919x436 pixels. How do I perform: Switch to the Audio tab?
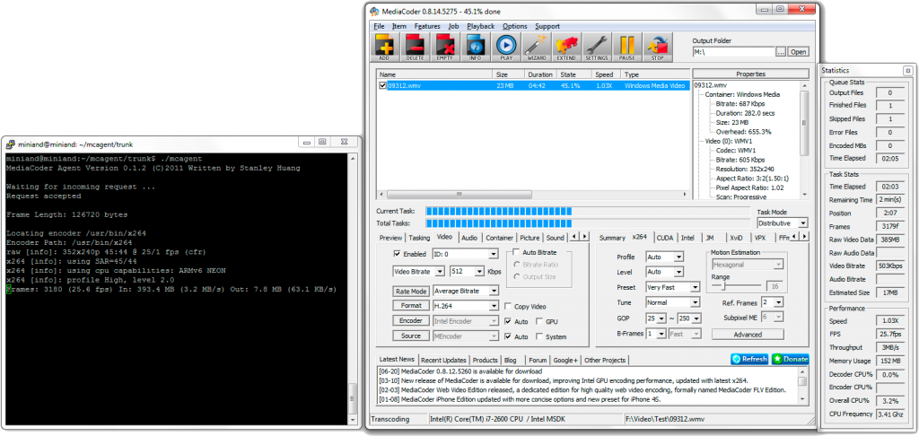tap(468, 238)
